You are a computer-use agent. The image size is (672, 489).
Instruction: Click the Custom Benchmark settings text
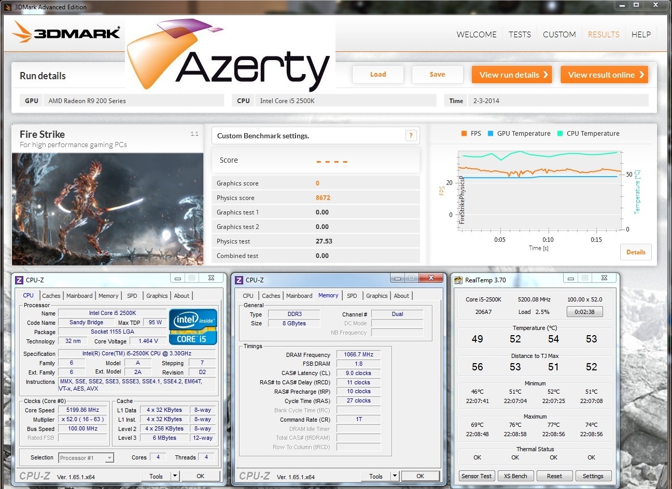point(263,136)
